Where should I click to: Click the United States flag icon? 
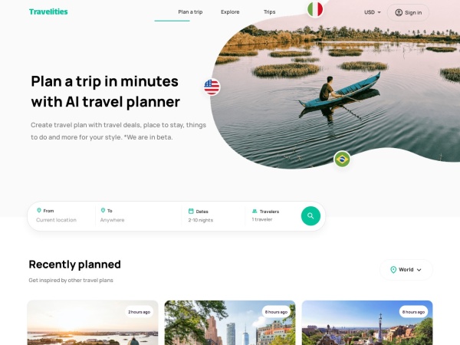pyautogui.click(x=212, y=87)
